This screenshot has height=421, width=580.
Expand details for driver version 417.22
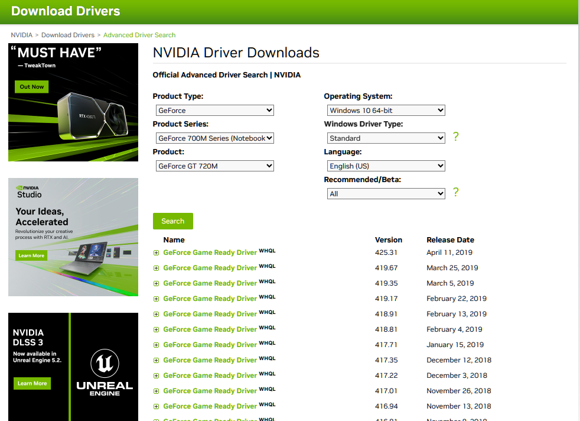[156, 376]
